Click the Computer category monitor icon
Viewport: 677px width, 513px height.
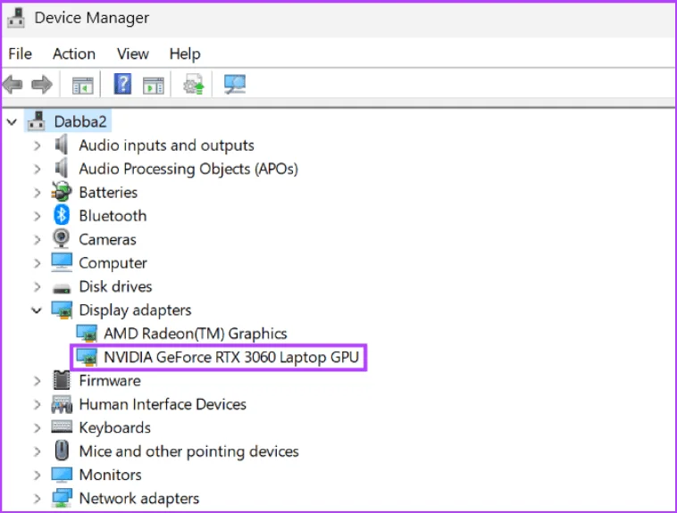pyautogui.click(x=62, y=262)
